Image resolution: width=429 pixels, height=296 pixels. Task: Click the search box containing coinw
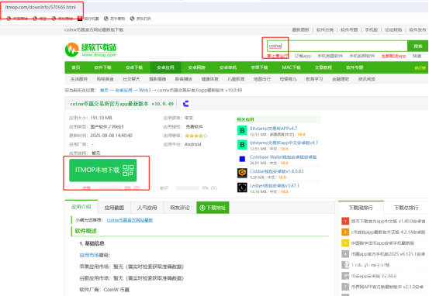click(337, 46)
